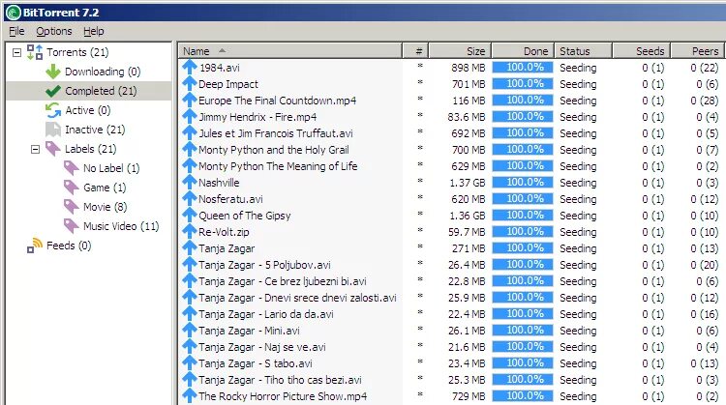Open the Options menu

[x=54, y=31]
